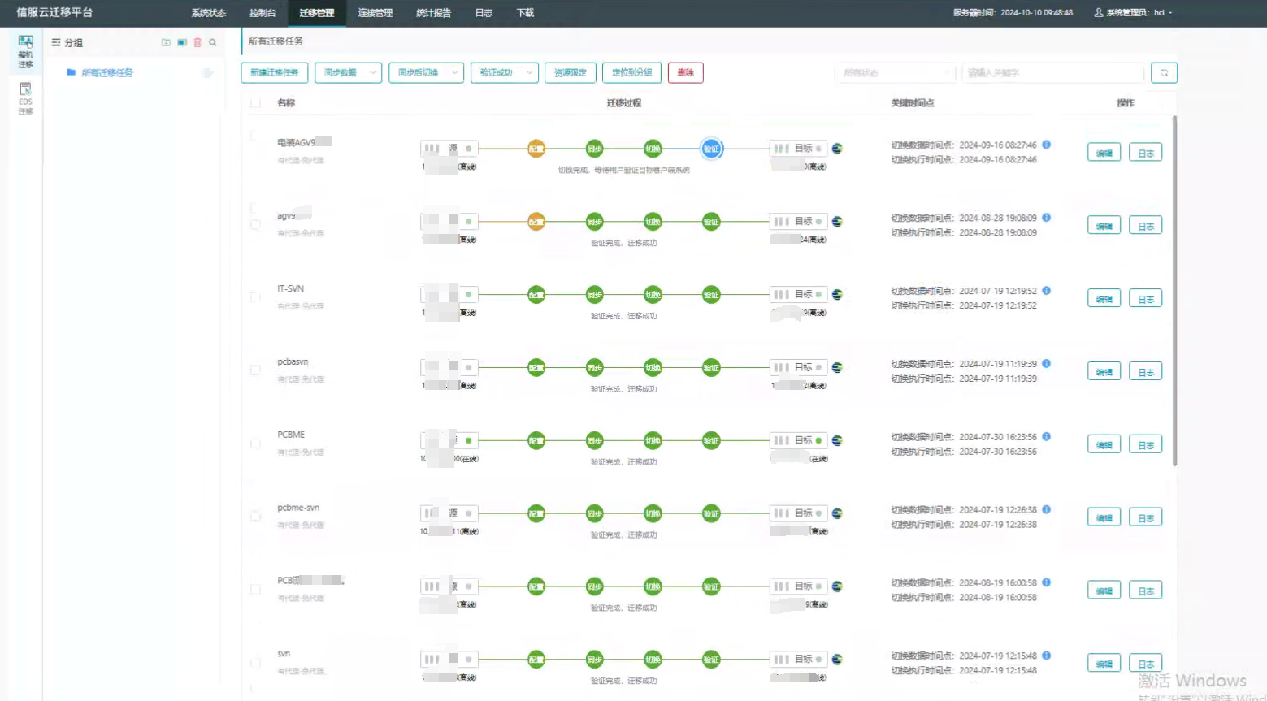Open the 连接管理 menu tab
This screenshot has width=1267, height=701.
coord(375,13)
